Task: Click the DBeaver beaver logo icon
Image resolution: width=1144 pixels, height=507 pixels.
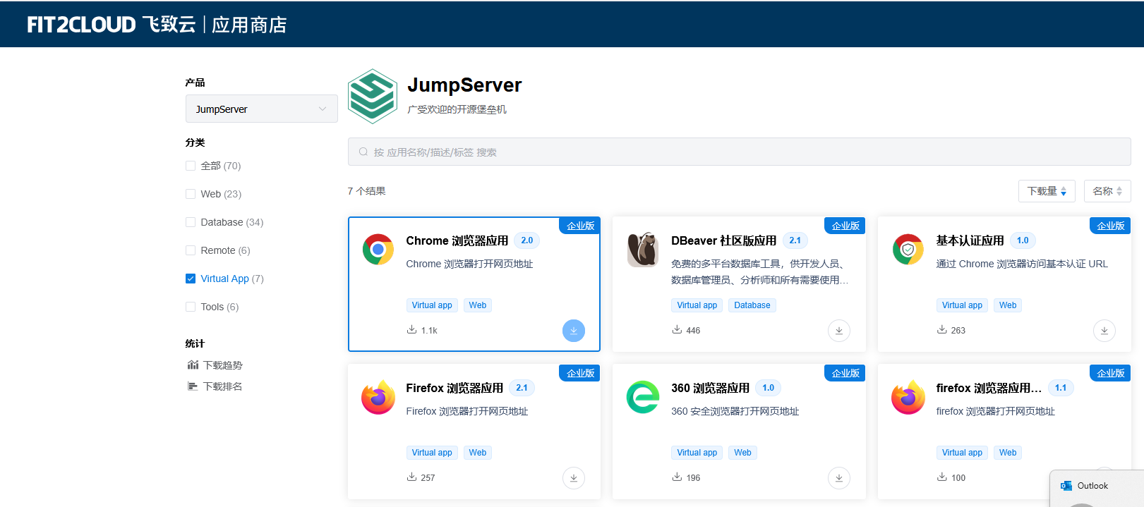Action: click(643, 250)
